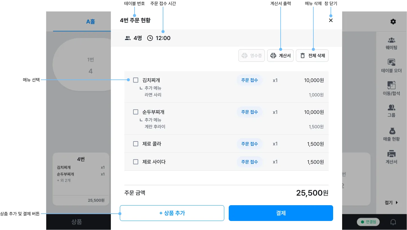Close the 4번 주문 현황 dialog
The image size is (407, 230).
(x=331, y=20)
